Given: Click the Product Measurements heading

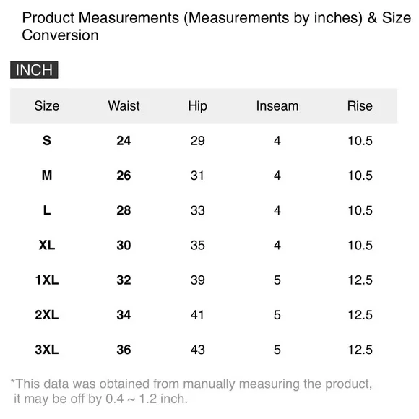Looking at the screenshot, I should click(217, 27).
